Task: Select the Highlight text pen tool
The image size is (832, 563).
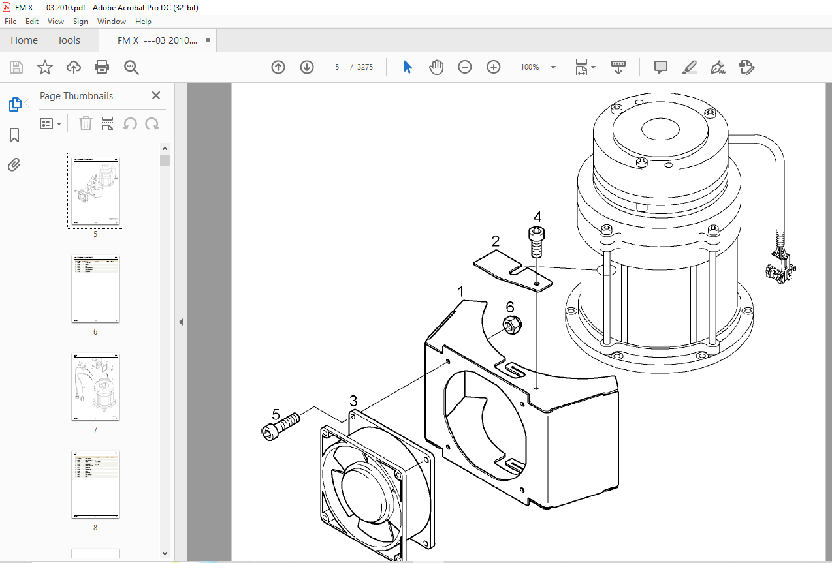Action: 690,67
